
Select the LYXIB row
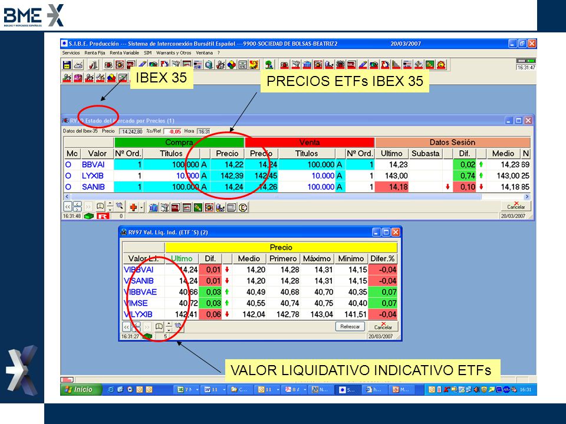pos(297,176)
